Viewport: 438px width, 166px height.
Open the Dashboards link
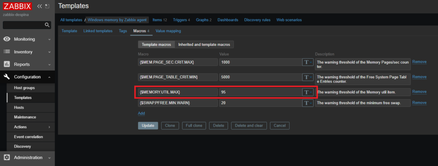click(x=228, y=20)
